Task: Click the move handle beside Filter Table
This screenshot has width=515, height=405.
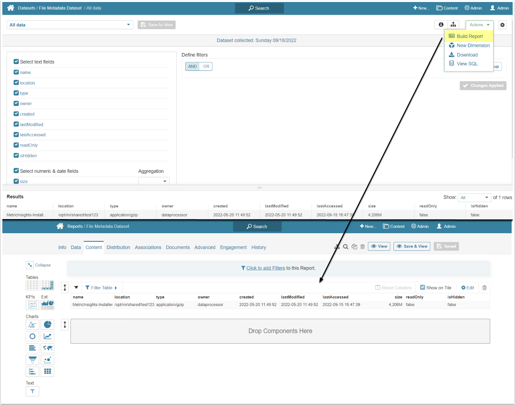Action: (65, 288)
